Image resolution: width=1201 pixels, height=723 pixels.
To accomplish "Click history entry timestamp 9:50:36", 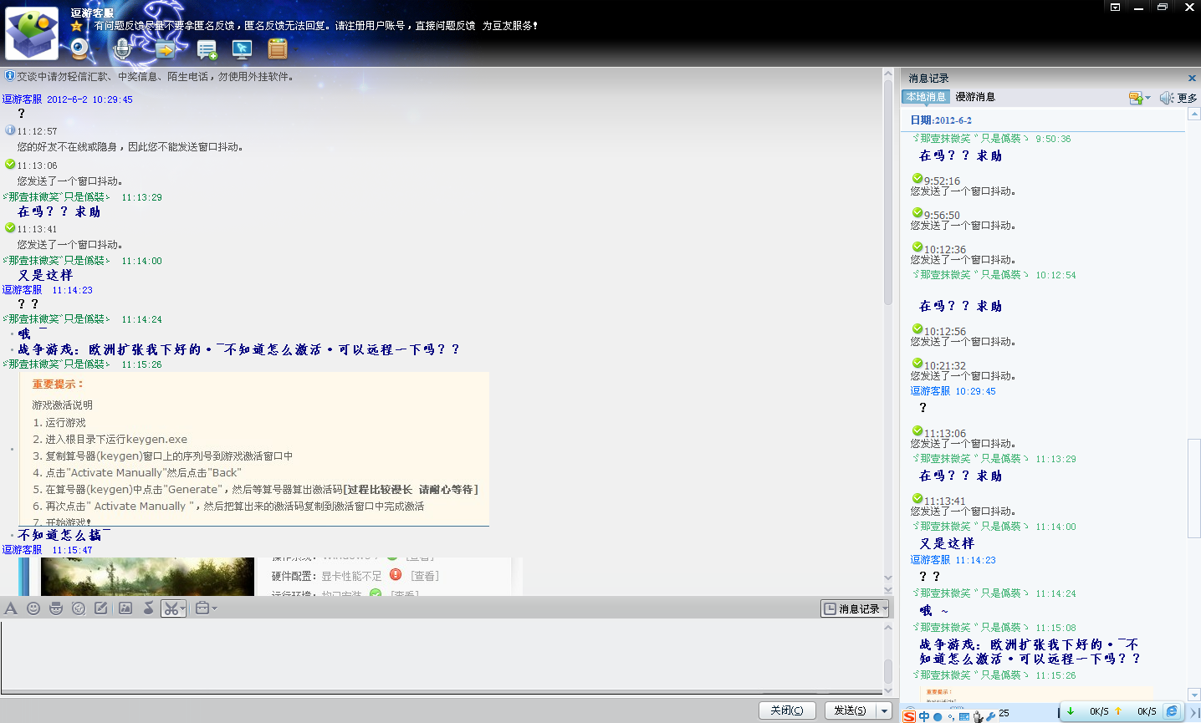I will [1053, 139].
